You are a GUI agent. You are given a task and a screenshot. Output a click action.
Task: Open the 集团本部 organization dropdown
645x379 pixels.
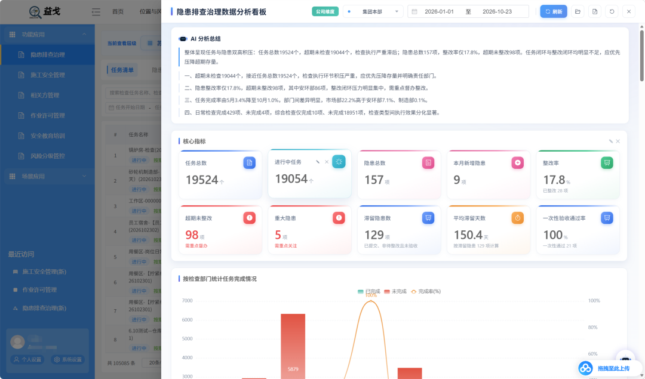(x=373, y=11)
